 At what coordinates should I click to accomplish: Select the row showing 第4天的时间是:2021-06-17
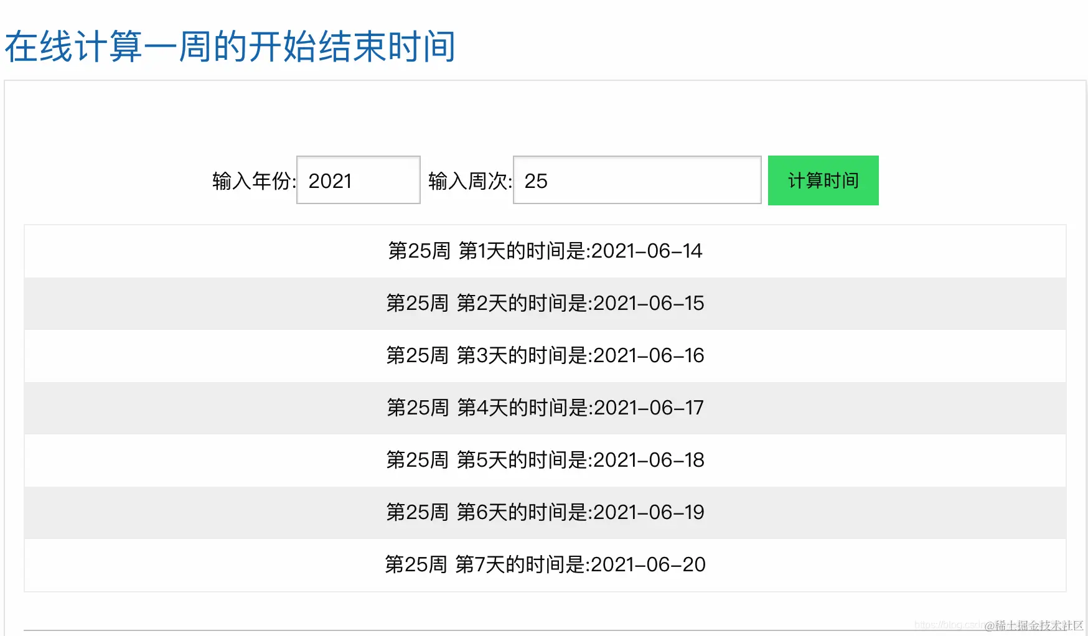pos(545,408)
